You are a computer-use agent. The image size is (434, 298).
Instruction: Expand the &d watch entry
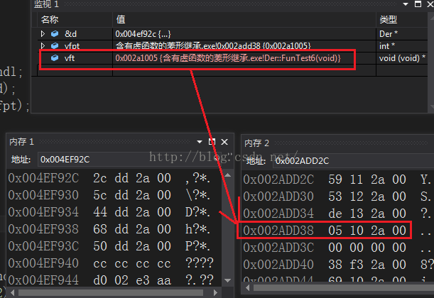pos(43,34)
